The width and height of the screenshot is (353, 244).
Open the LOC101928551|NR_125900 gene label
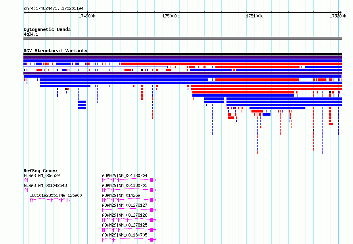[56, 195]
